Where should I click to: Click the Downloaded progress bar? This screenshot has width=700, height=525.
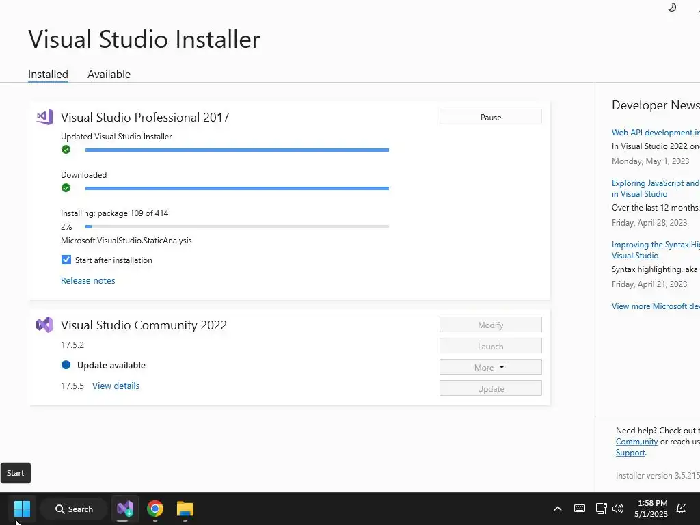pyautogui.click(x=237, y=189)
